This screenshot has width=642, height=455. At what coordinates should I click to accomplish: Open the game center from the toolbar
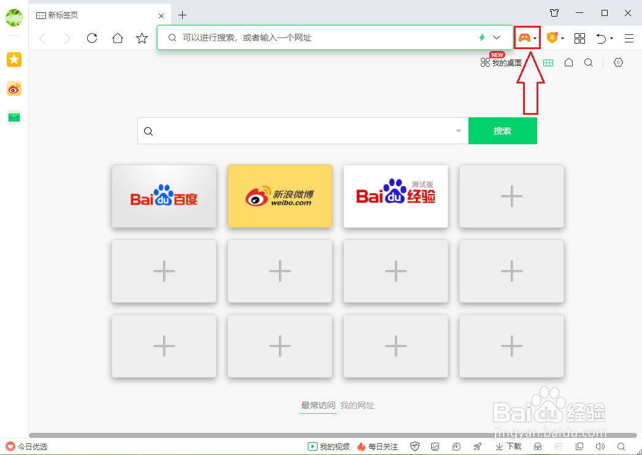[526, 37]
